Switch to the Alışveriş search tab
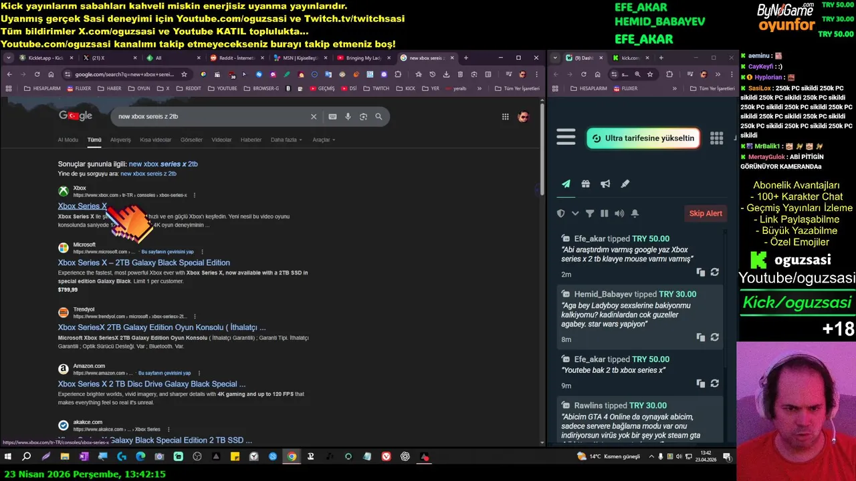 120,140
